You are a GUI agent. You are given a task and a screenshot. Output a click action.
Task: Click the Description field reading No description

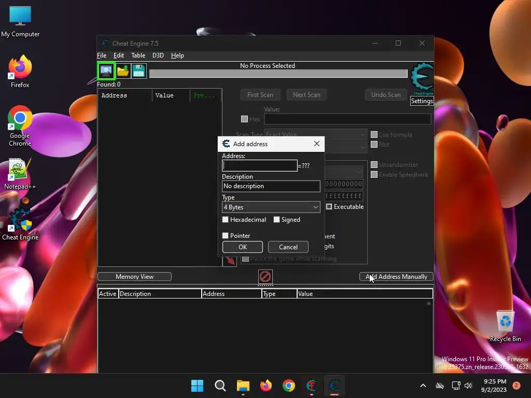(x=271, y=186)
